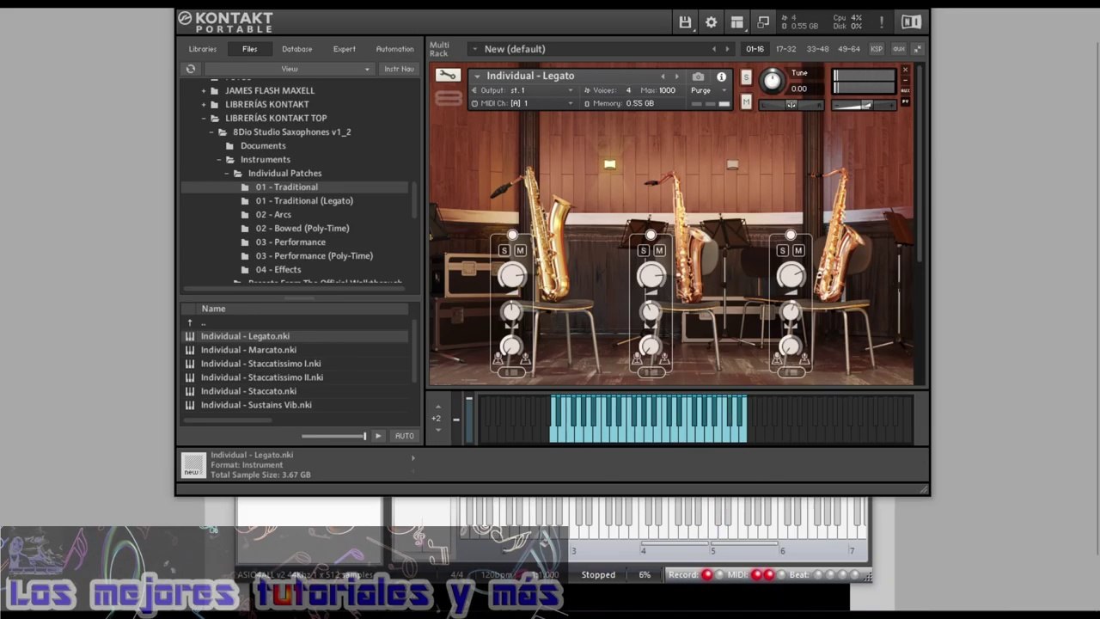This screenshot has width=1100, height=619.
Task: Play the sample preview in browser
Action: click(x=377, y=436)
